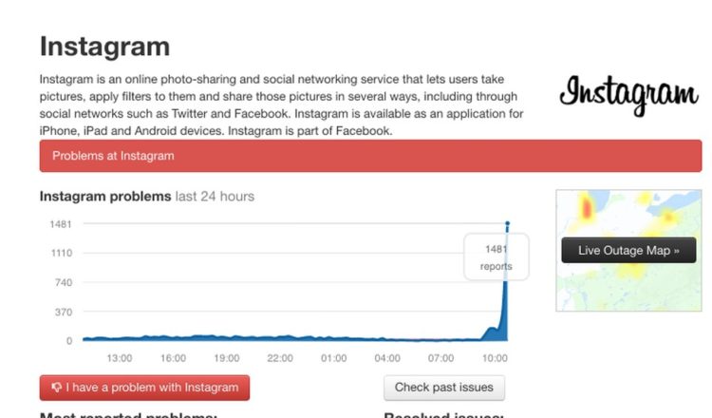This screenshot has width=712, height=418.
Task: Click the 07:00 time label on chart
Action: 441,358
